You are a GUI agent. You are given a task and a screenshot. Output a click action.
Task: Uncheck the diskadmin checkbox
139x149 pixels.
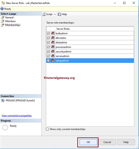[x=48, y=42]
